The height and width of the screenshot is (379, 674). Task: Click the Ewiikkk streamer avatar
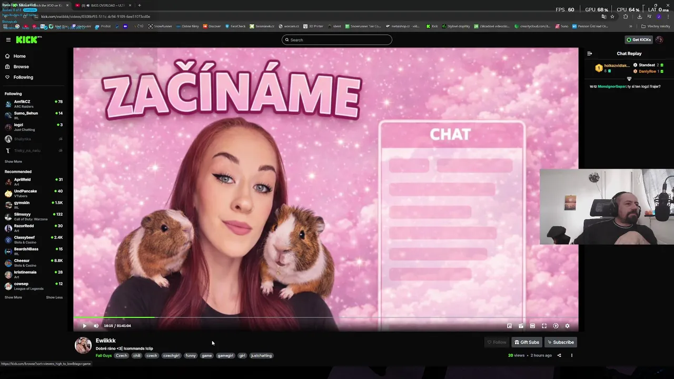point(83,345)
